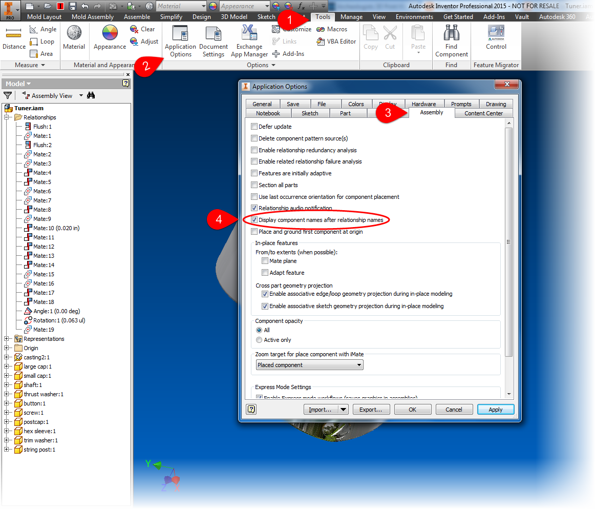
Task: Open the Macros tool
Action: click(332, 29)
